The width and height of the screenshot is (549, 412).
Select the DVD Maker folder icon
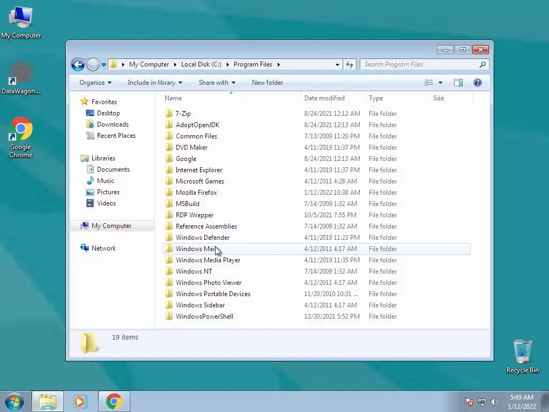point(169,147)
